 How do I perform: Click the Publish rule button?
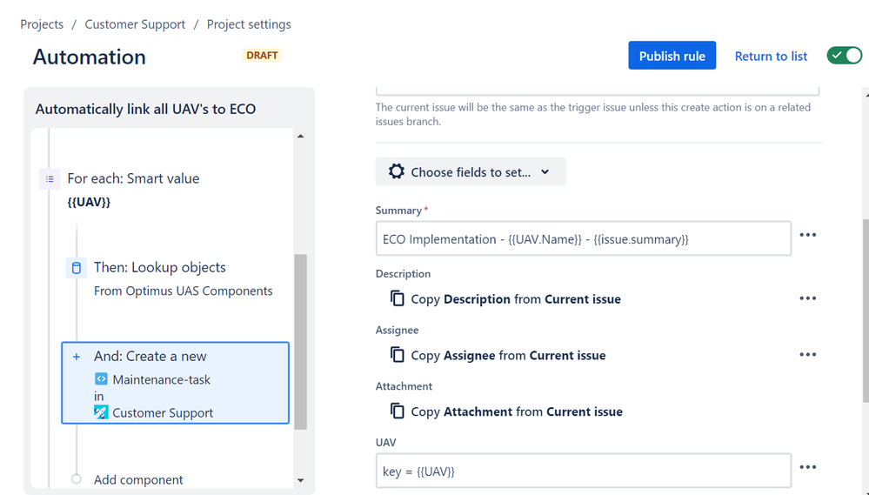point(672,56)
